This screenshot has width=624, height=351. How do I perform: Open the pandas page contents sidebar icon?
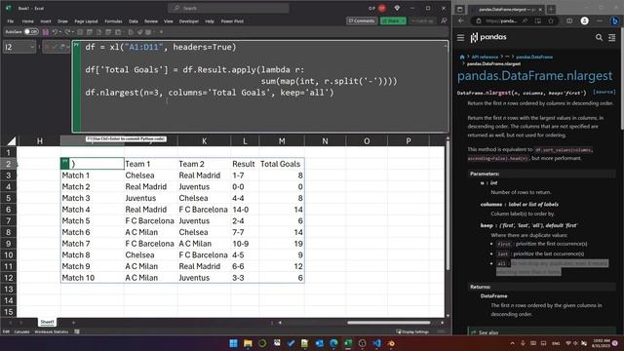tap(611, 37)
